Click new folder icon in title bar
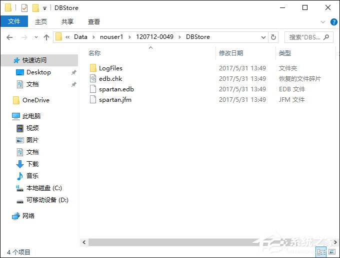 (x=35, y=8)
